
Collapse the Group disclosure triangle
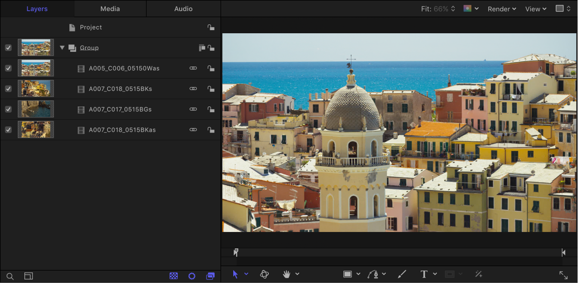62,47
